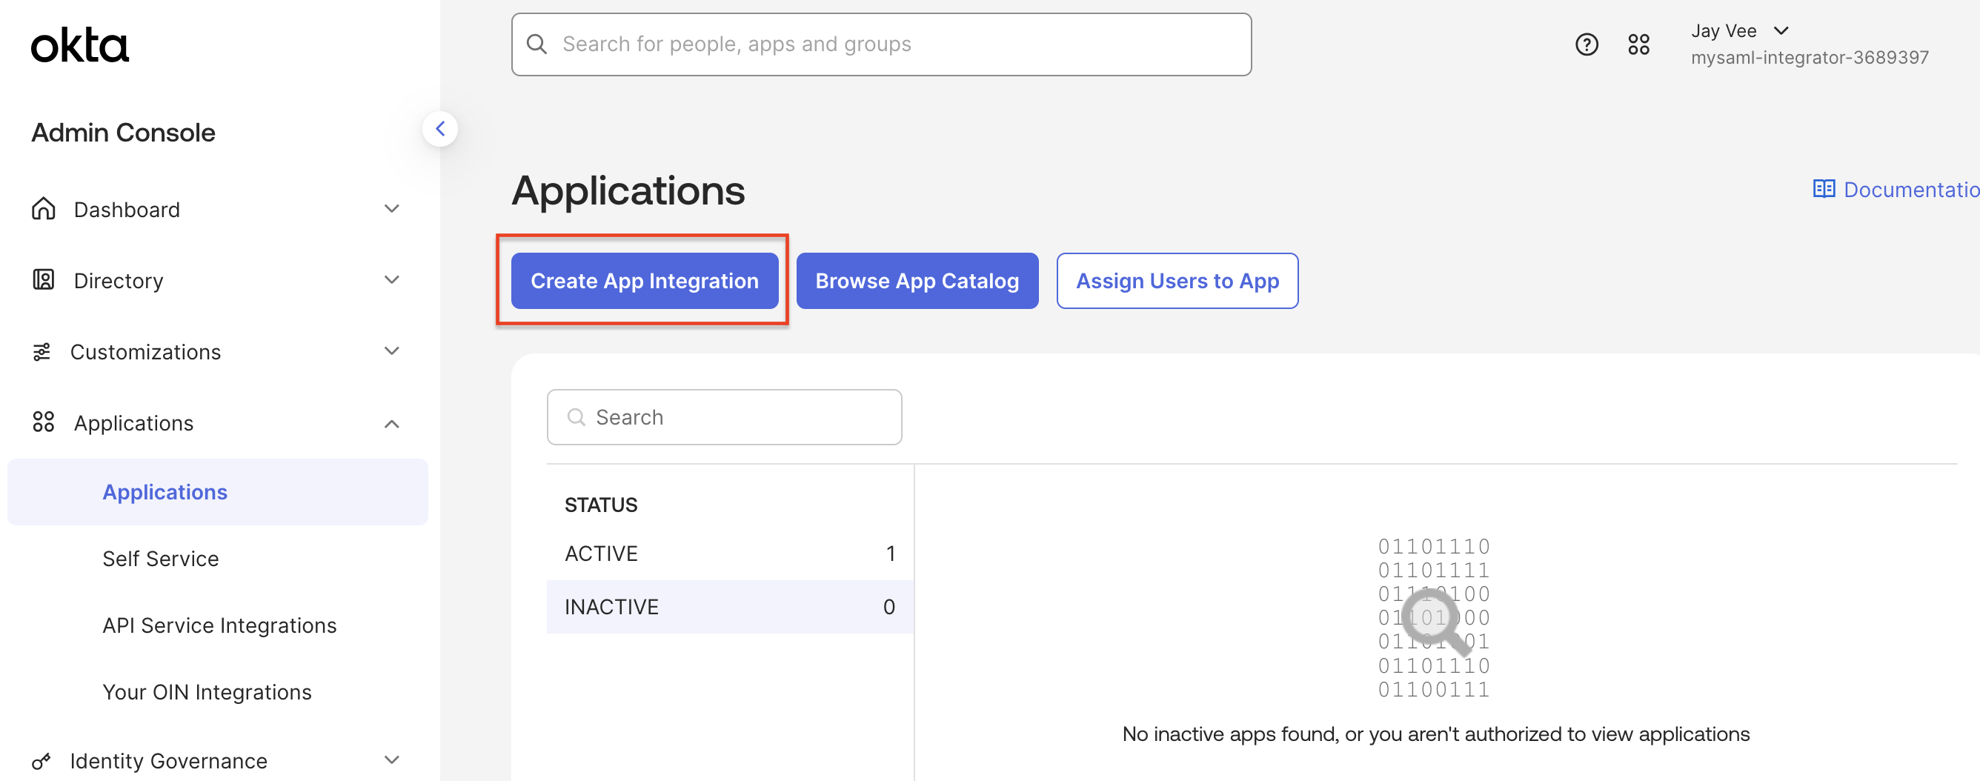Click Assign Users to App button

click(x=1177, y=281)
